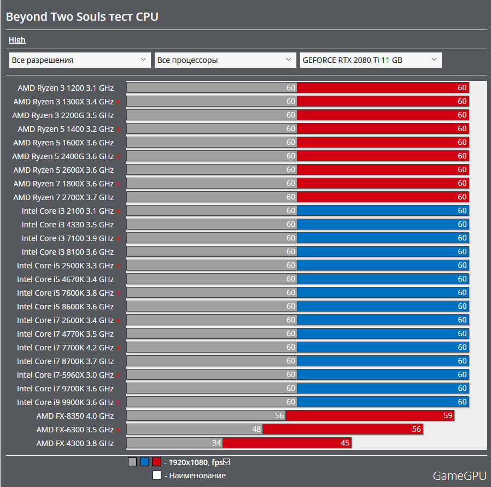
Task: Remove AMD Ryzen 7 2700X row via red X
Action: click(x=118, y=198)
